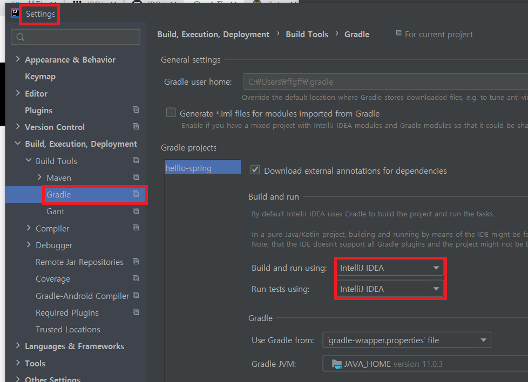Screen dimensions: 528x382
Task: Open the Run tests using dropdown
Action: pyautogui.click(x=390, y=289)
